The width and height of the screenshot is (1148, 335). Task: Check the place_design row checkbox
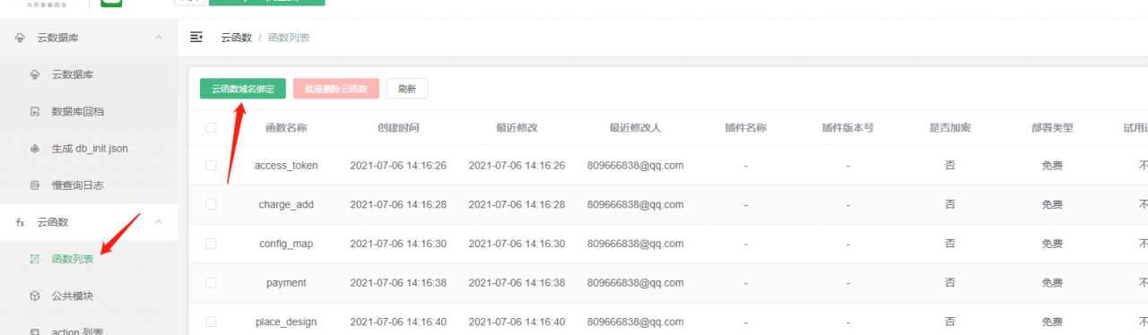[211, 322]
